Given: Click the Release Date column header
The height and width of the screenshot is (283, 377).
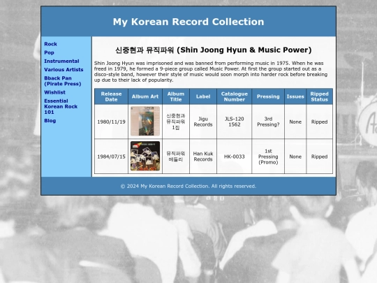Looking at the screenshot, I should tap(111, 96).
